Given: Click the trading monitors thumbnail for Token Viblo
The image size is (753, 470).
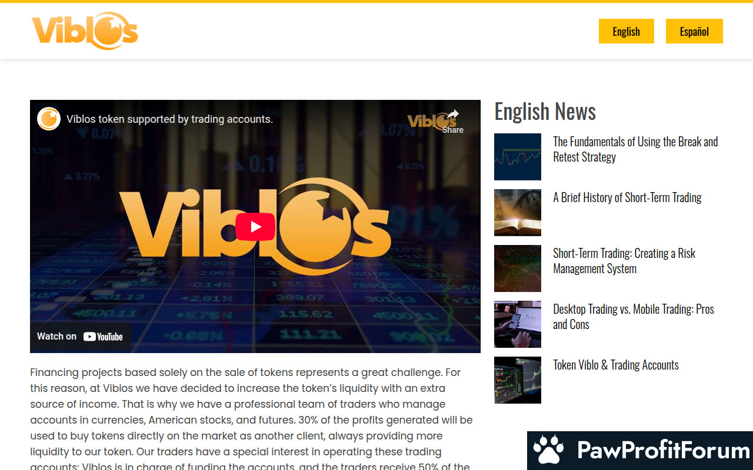Looking at the screenshot, I should coord(518,380).
